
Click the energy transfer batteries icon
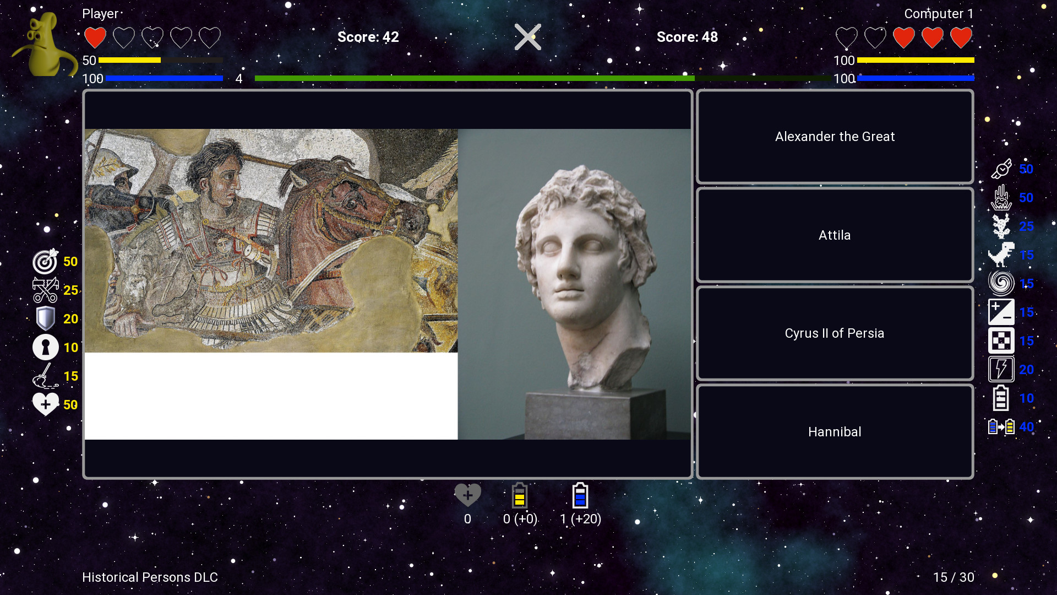pos(1001,427)
